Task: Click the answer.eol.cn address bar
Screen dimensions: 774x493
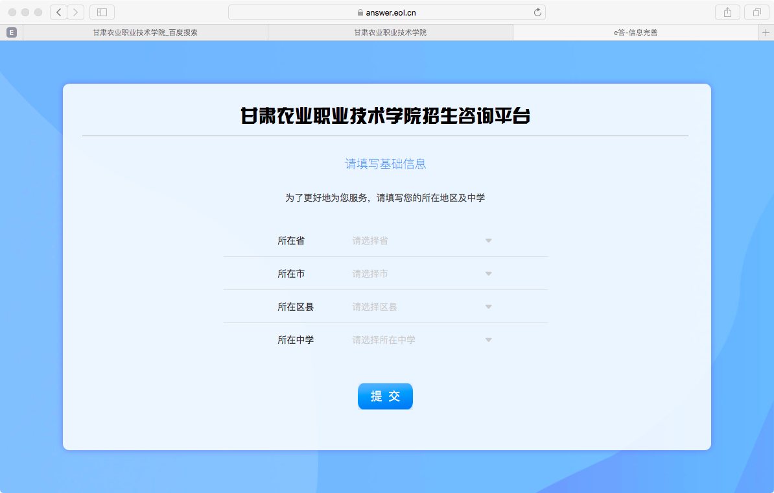Action: [x=386, y=12]
